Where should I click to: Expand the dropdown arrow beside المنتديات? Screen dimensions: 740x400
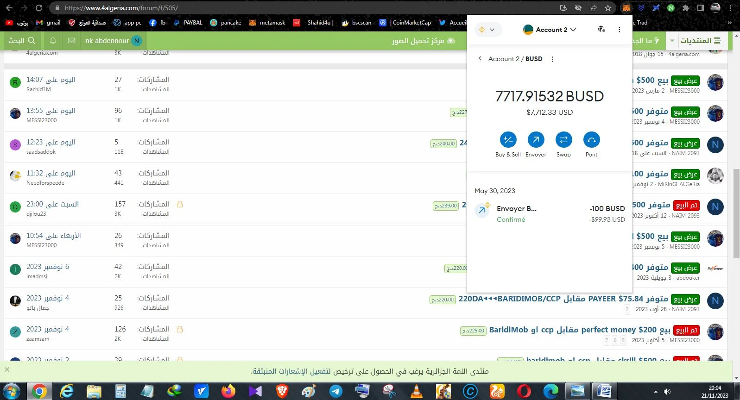click(672, 41)
